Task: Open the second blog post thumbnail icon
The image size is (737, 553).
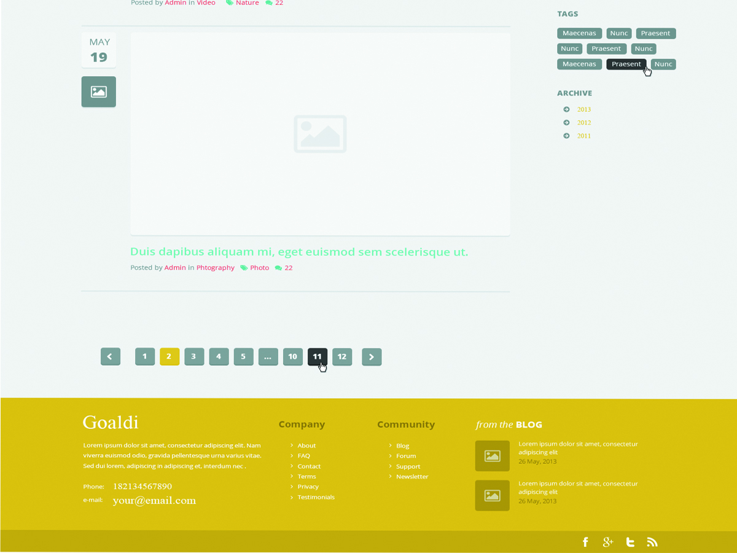Action: [492, 496]
